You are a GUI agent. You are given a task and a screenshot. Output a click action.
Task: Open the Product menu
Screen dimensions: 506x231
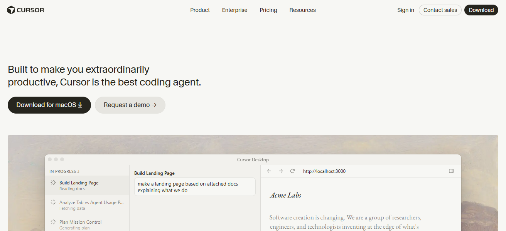[x=200, y=10]
